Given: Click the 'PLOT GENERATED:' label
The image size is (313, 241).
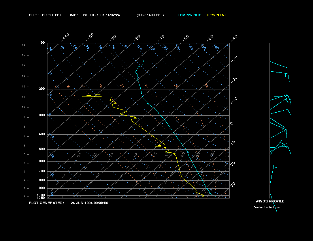Looking at the screenshot, I should 47,203.
